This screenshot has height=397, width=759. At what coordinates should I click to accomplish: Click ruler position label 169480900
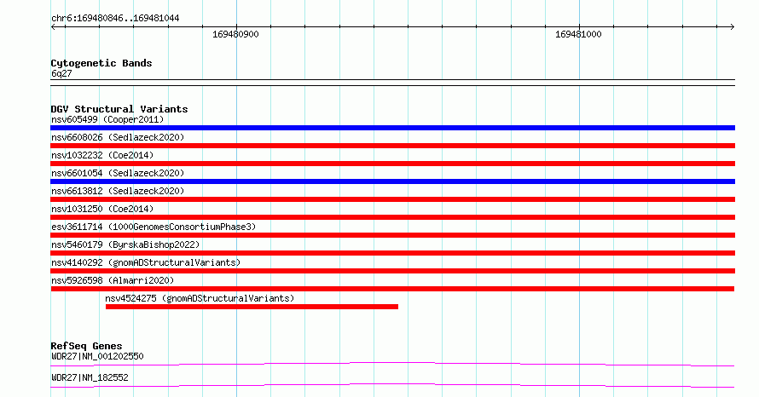pos(235,34)
